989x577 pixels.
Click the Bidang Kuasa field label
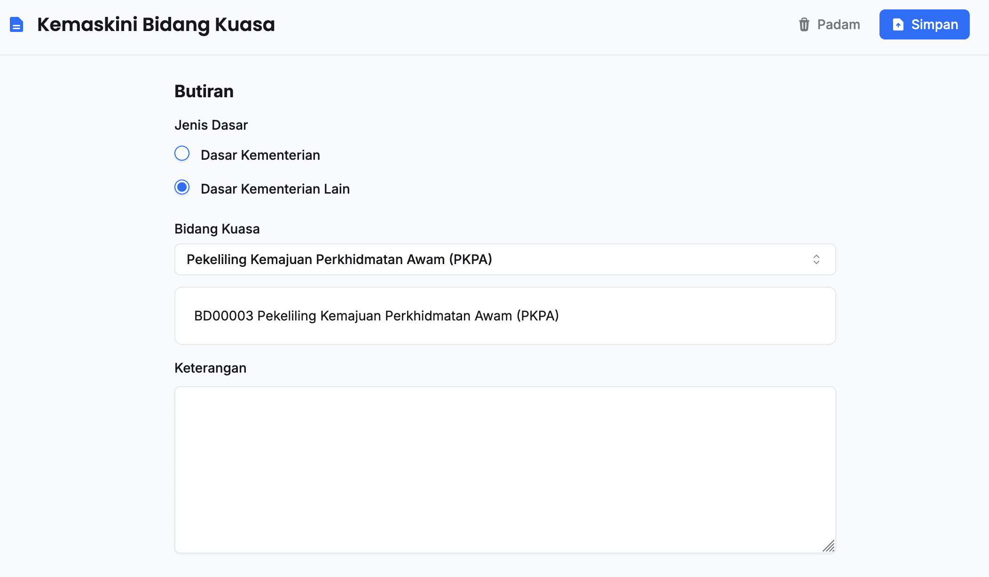(x=217, y=229)
